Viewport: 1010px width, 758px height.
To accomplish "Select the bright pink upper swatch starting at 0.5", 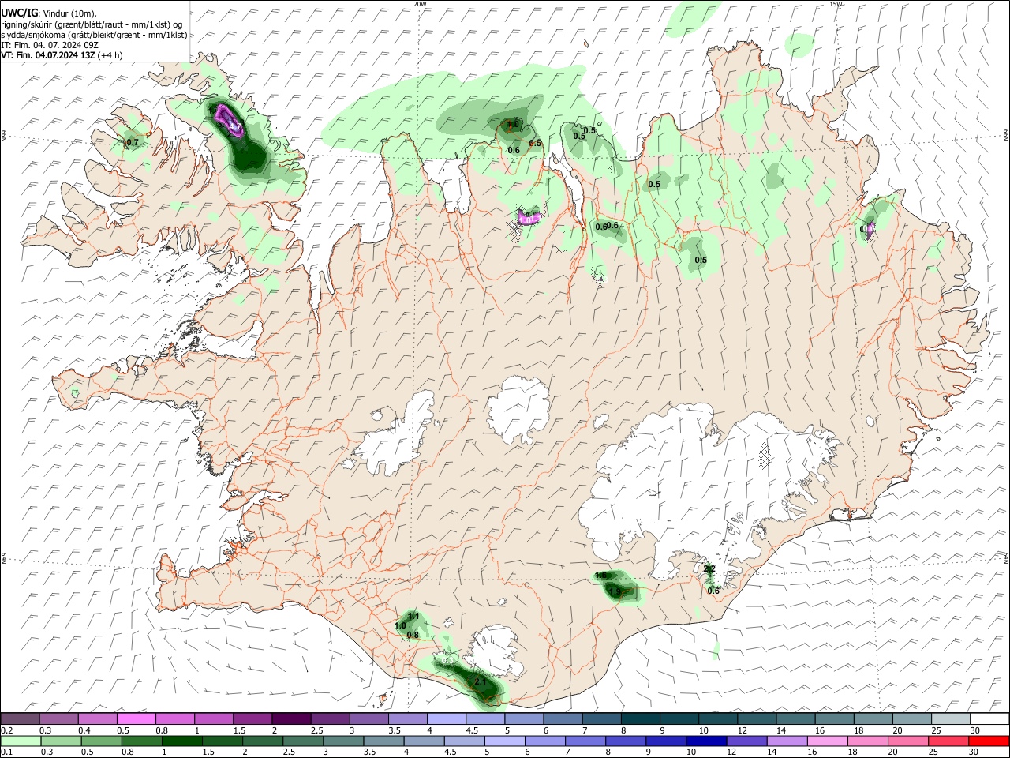I will tap(137, 719).
